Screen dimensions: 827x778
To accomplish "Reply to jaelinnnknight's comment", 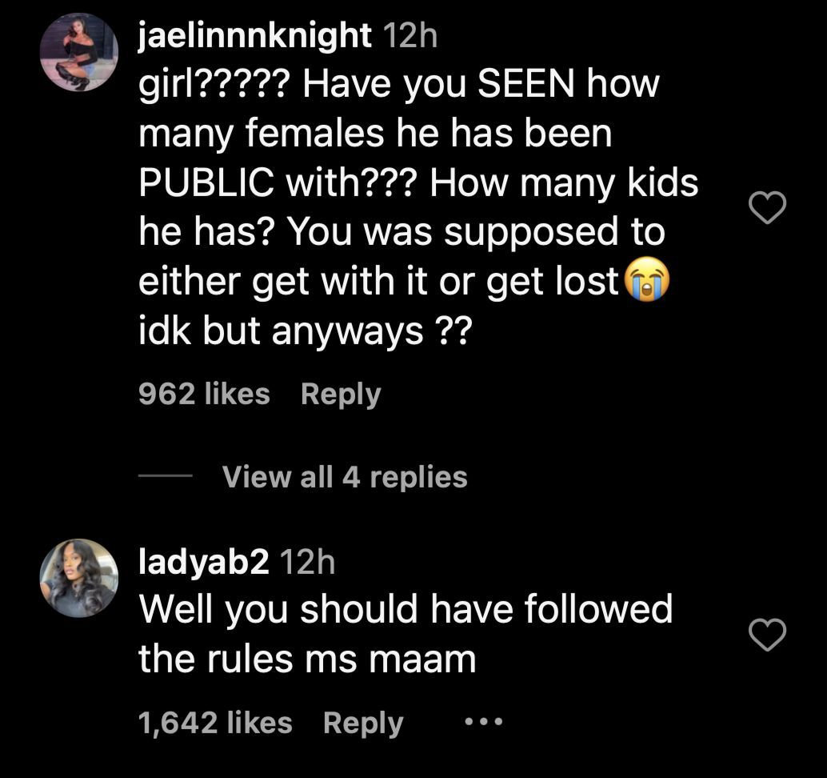I will coord(342,393).
